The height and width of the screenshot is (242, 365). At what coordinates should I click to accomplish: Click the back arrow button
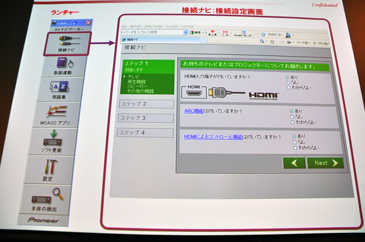[x=294, y=163]
